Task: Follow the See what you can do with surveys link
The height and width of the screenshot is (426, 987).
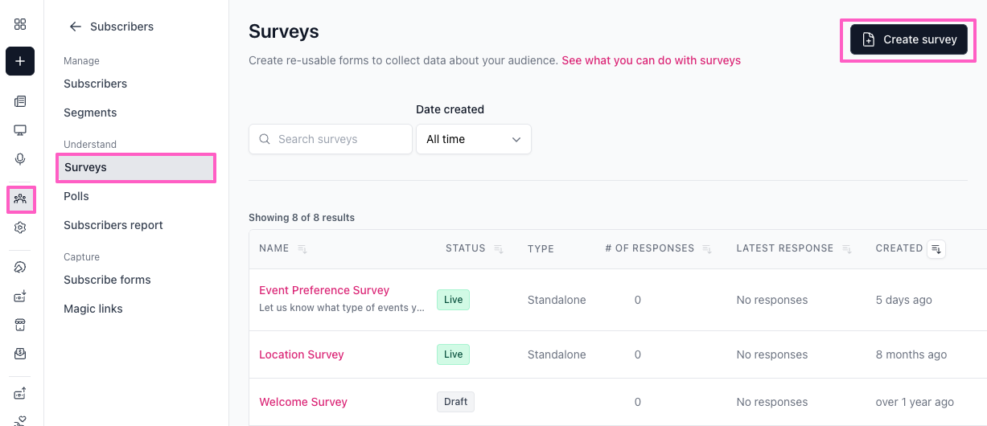Action: point(651,60)
